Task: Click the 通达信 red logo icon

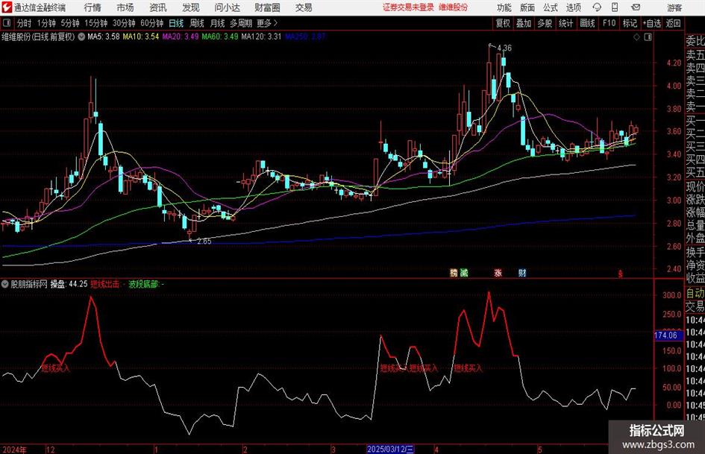Action: coord(6,7)
